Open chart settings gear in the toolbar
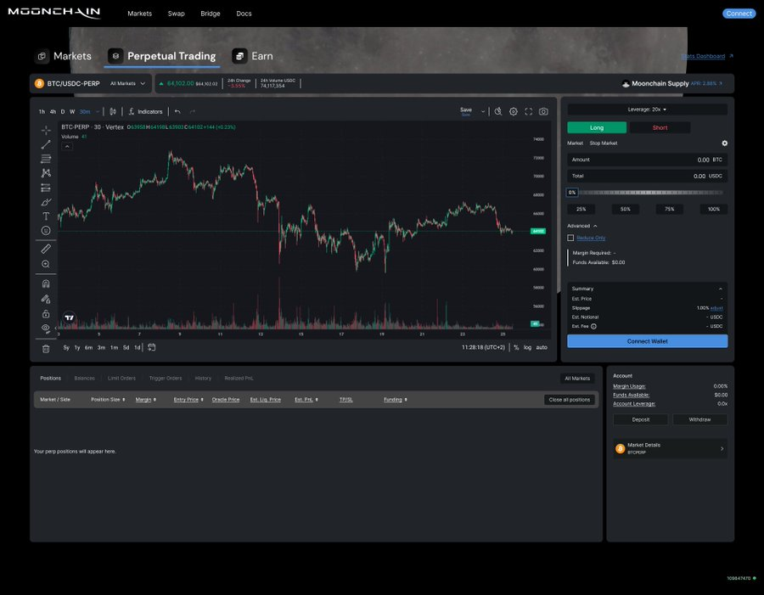This screenshot has height=595, width=764. point(514,111)
